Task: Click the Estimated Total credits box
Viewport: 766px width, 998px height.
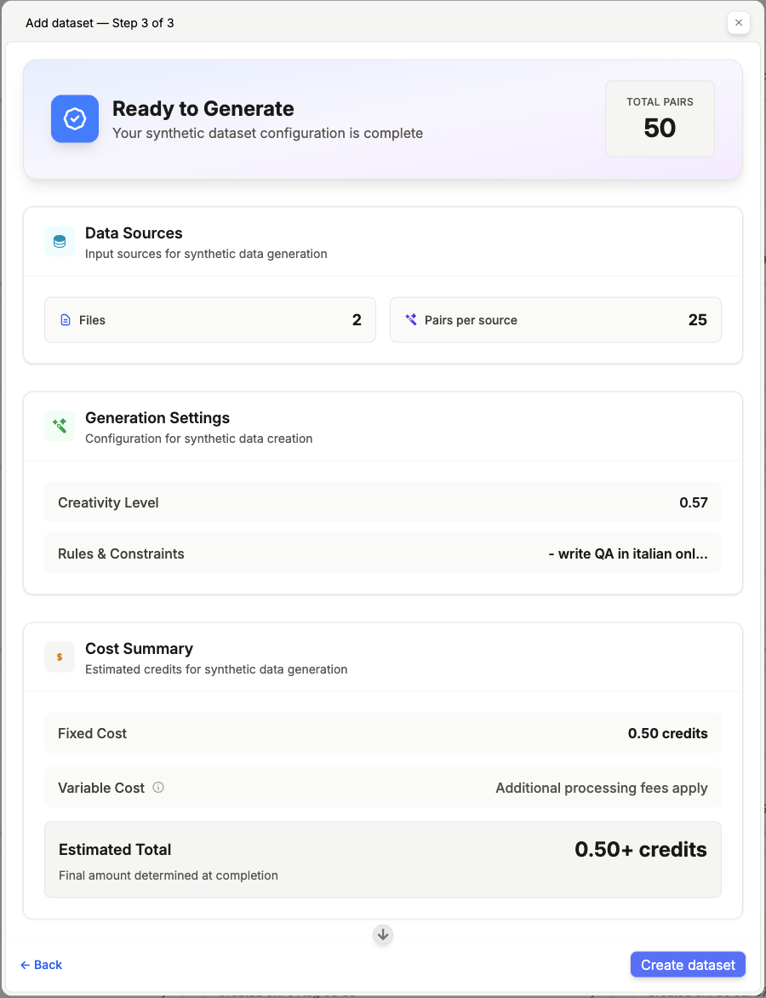Action: coord(383,860)
